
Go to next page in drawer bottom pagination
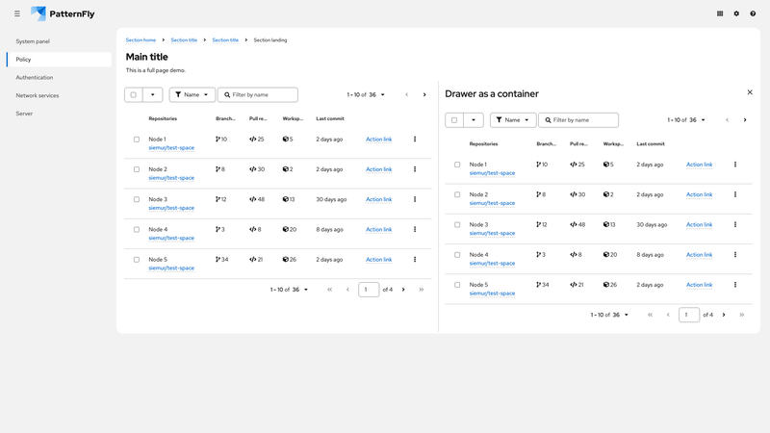pos(724,315)
